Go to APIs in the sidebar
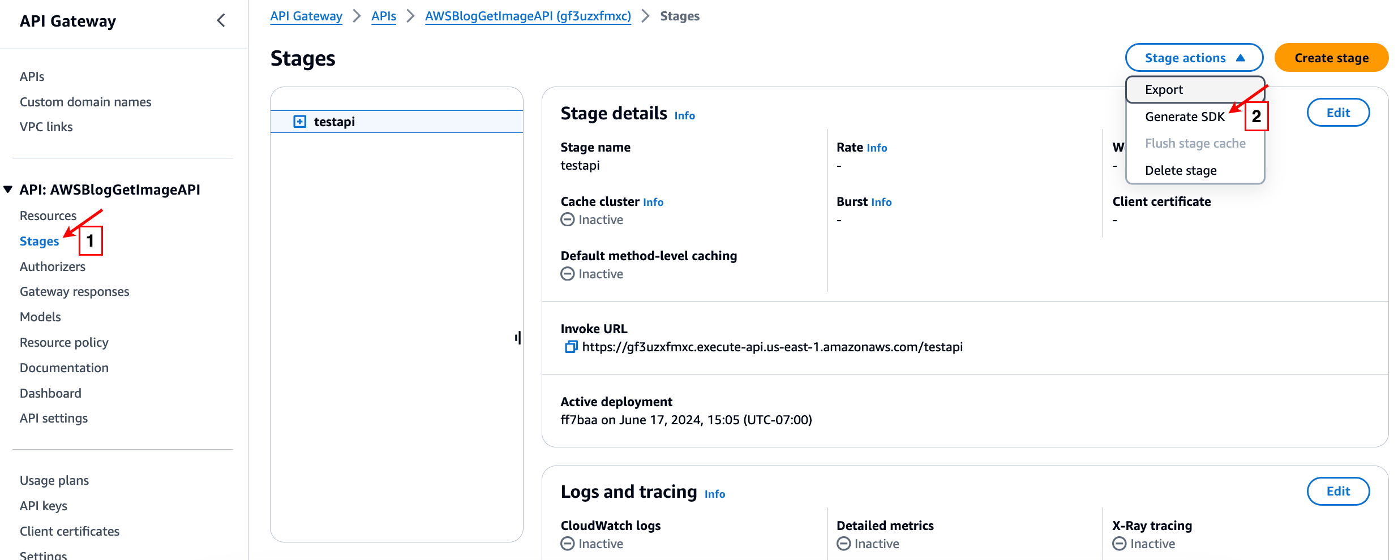 click(x=32, y=76)
